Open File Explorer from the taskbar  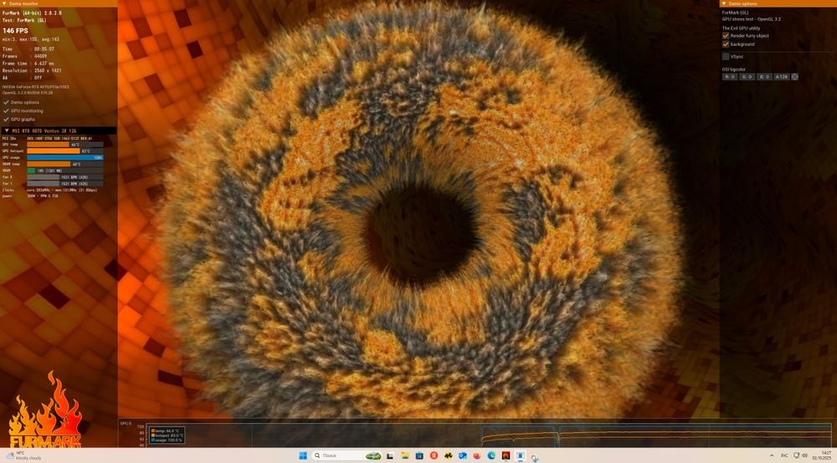click(404, 456)
